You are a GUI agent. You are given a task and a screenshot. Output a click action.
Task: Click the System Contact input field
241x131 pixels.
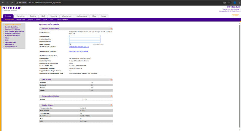point(85,42)
